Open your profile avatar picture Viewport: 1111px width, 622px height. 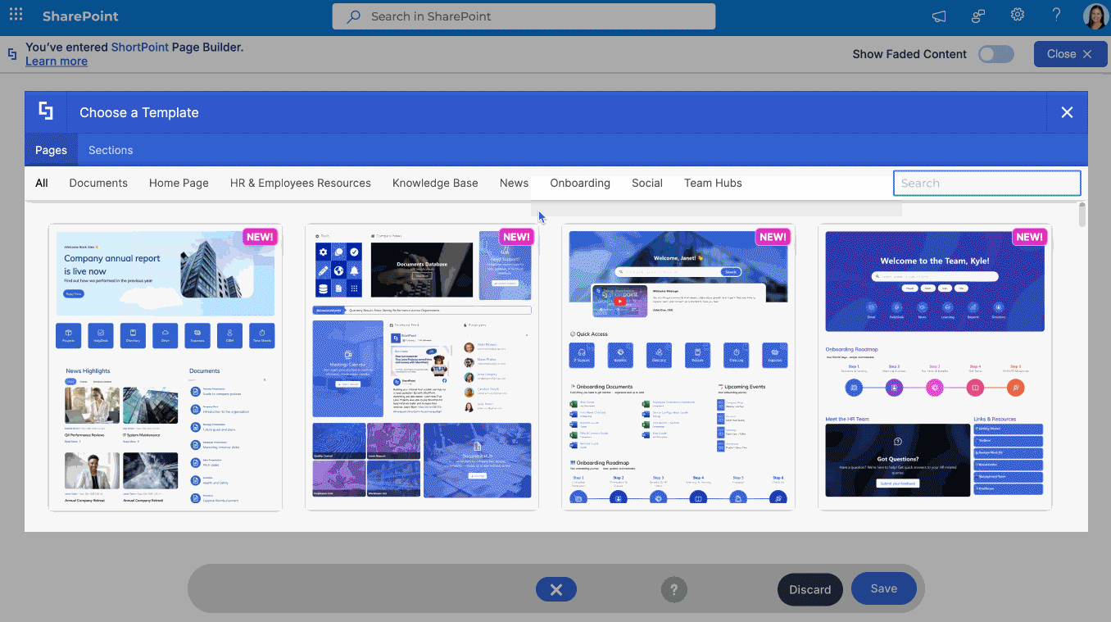coord(1095,15)
